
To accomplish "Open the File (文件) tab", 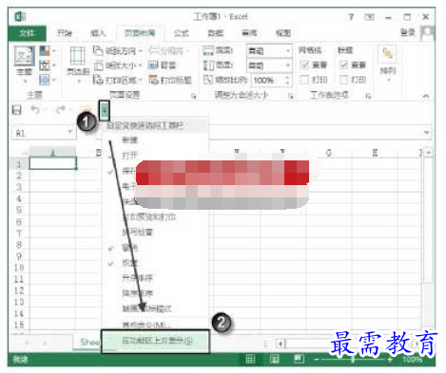I will (x=27, y=33).
